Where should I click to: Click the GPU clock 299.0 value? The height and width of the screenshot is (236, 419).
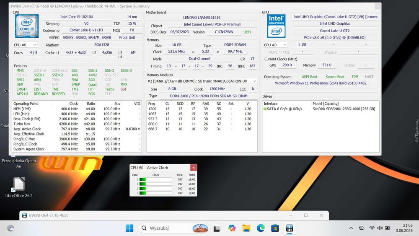coord(287,65)
